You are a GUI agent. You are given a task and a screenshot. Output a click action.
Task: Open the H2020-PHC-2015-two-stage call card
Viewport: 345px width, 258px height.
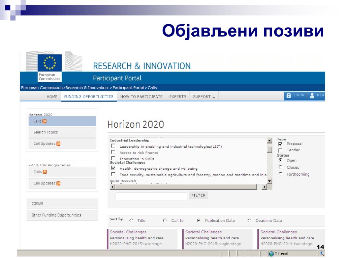pos(143,239)
